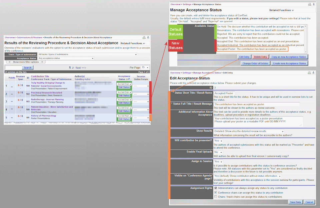Image resolution: width=320 pixels, height=208 pixels.
Task: Click print icon on Edit Acceptance Status page
Action: (x=310, y=72)
